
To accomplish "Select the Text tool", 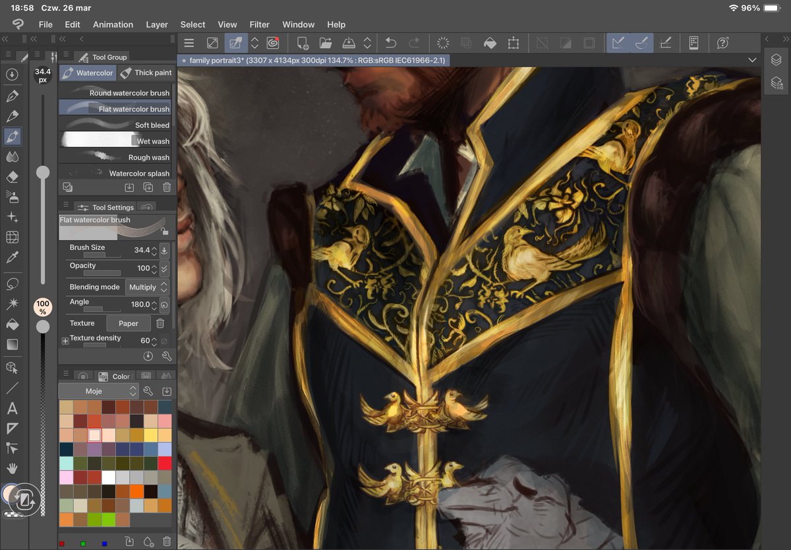I will tap(12, 409).
